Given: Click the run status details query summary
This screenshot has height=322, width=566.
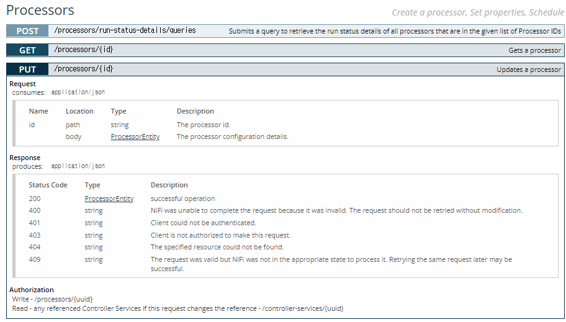Looking at the screenshot, I should click(x=395, y=32).
